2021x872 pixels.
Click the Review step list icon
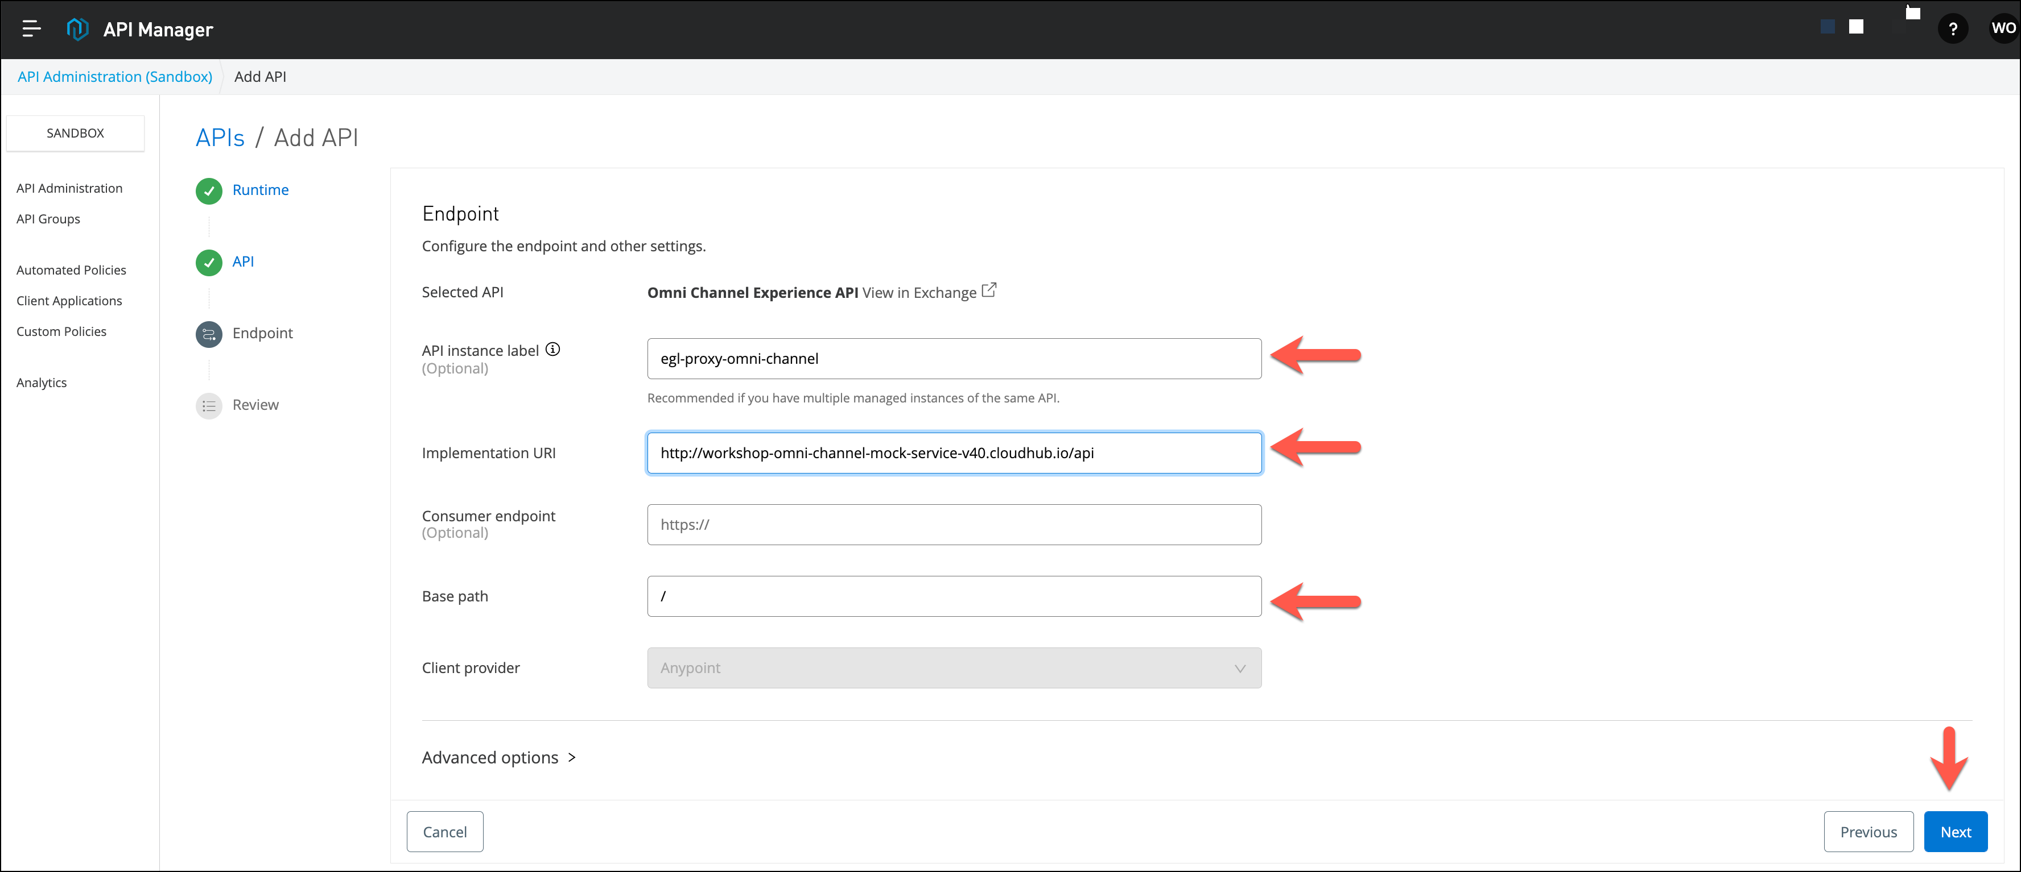(209, 406)
